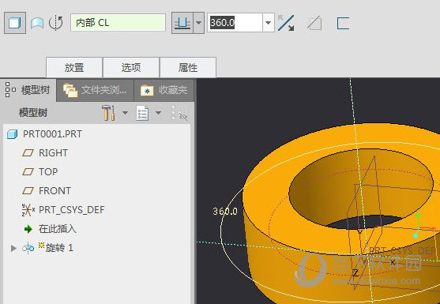Image resolution: width=440 pixels, height=304 pixels.
Task: Click the TOP plane icon
Action: [x=28, y=172]
